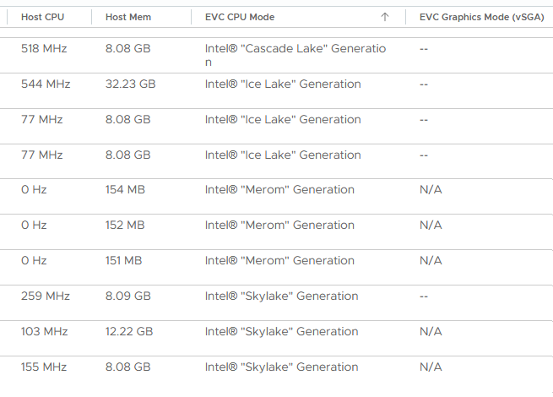Select the 12.22 GB host memory cell

pyautogui.click(x=129, y=332)
